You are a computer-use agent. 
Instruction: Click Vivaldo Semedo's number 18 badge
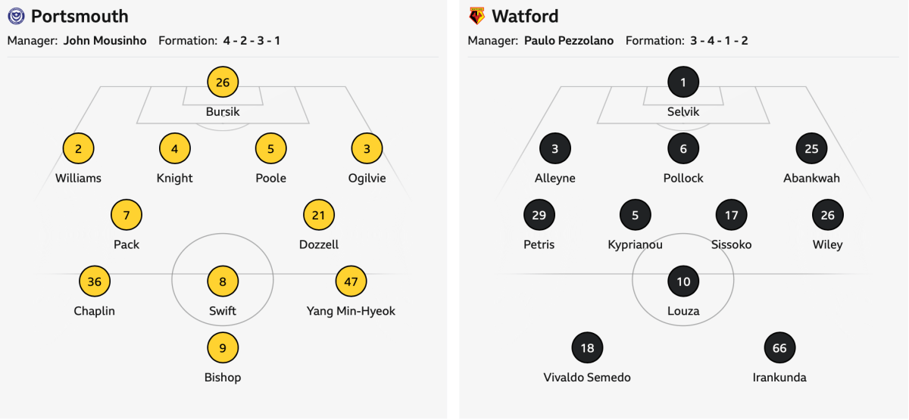(x=587, y=348)
